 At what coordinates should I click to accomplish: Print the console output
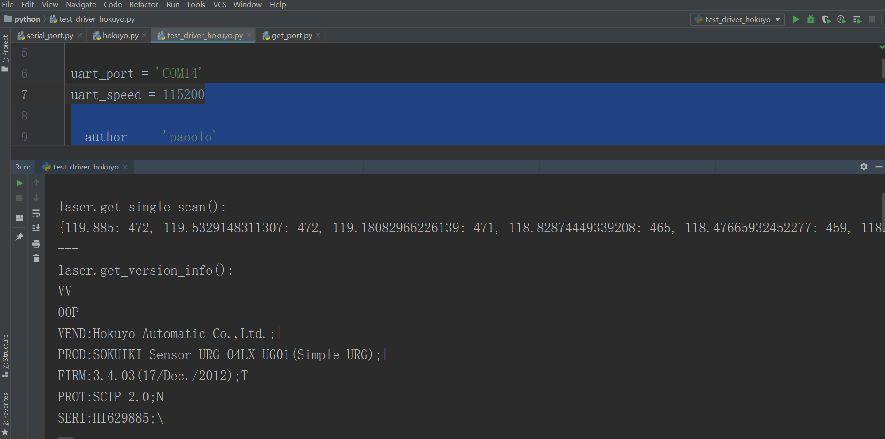click(36, 244)
